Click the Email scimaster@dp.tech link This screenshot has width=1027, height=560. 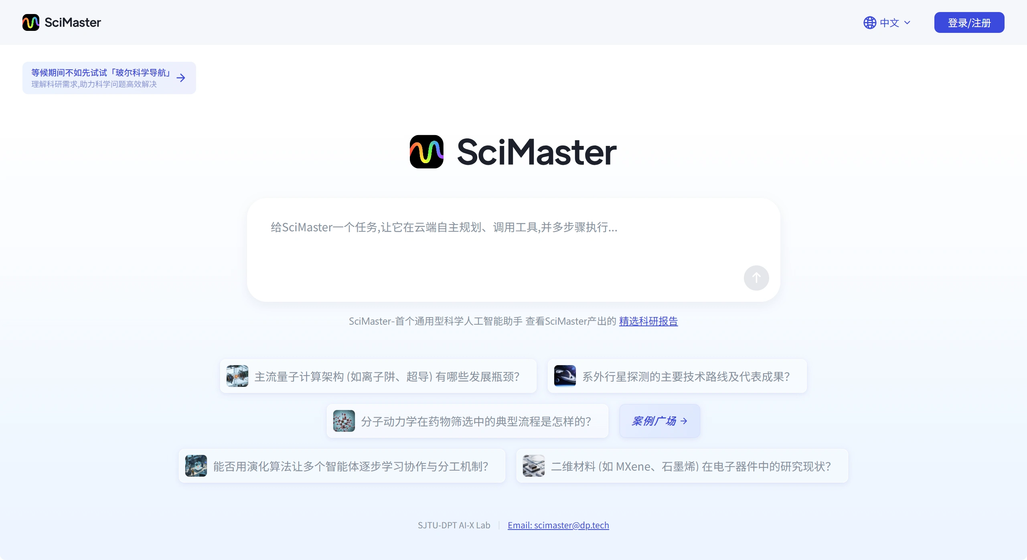pyautogui.click(x=558, y=525)
